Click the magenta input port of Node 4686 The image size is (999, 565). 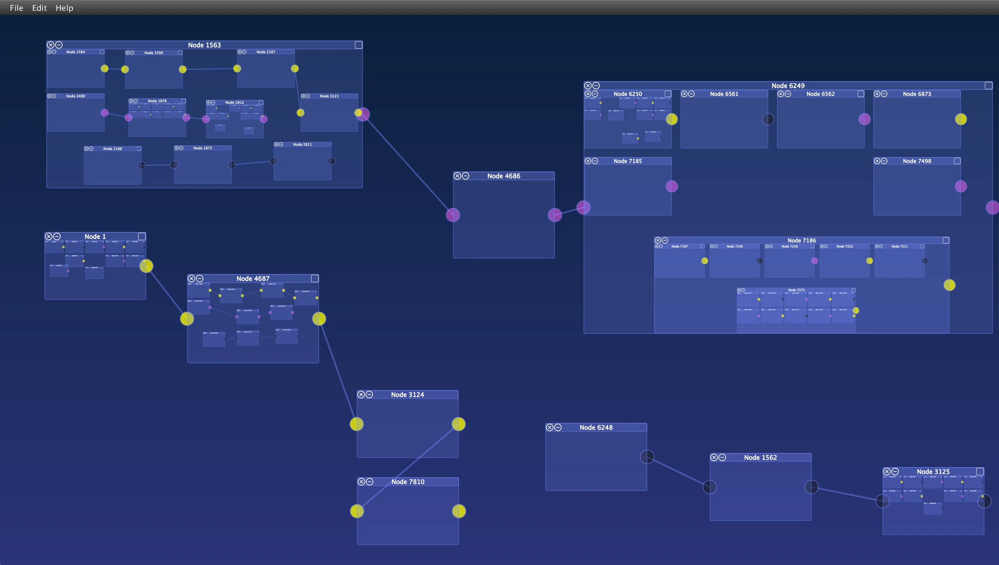point(453,215)
